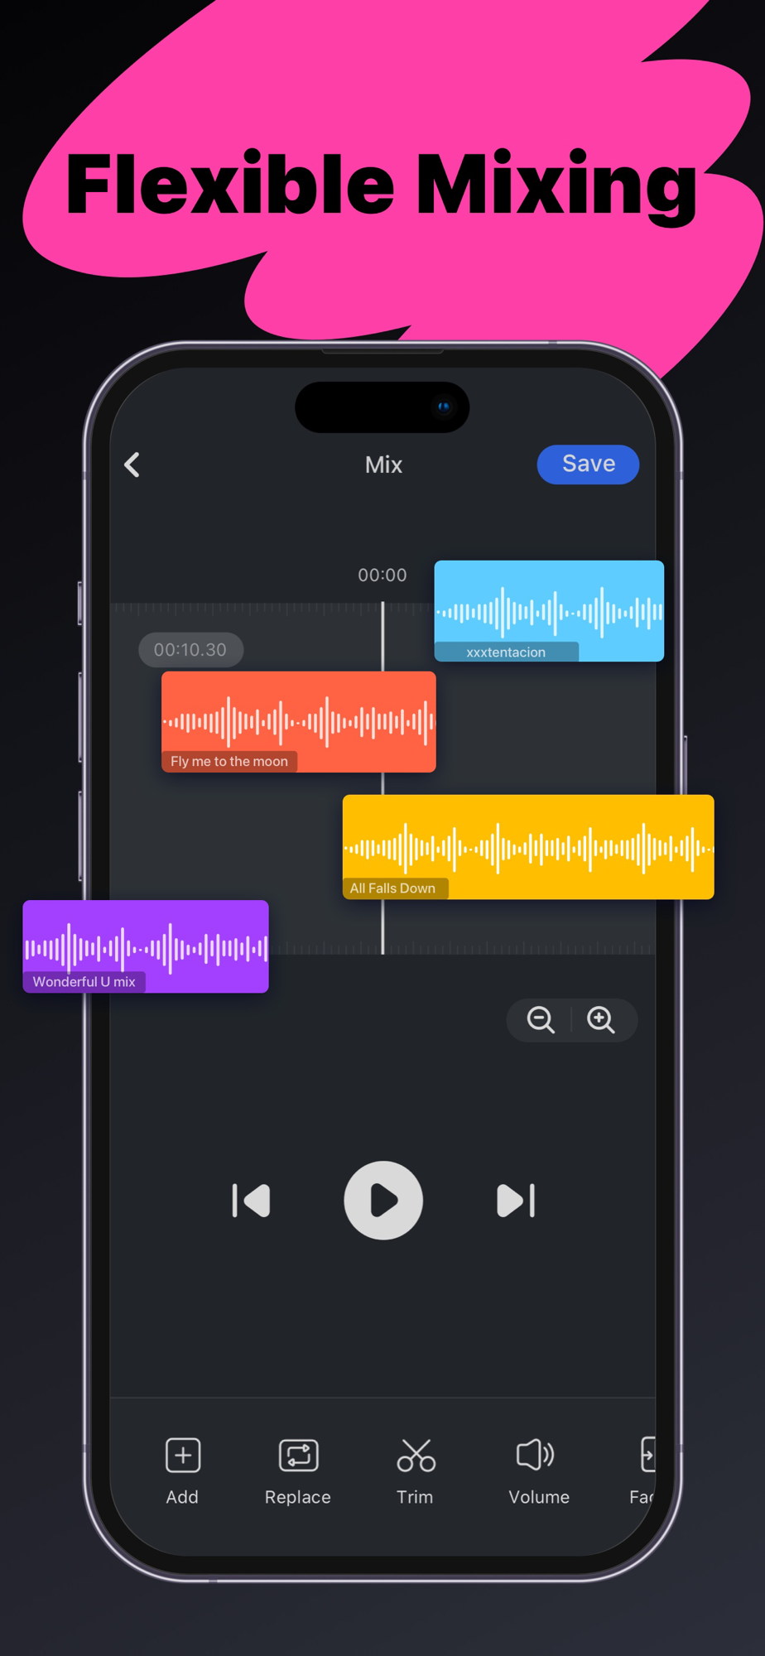The height and width of the screenshot is (1656, 765).
Task: Open the Replace clip tool
Action: click(x=298, y=1472)
